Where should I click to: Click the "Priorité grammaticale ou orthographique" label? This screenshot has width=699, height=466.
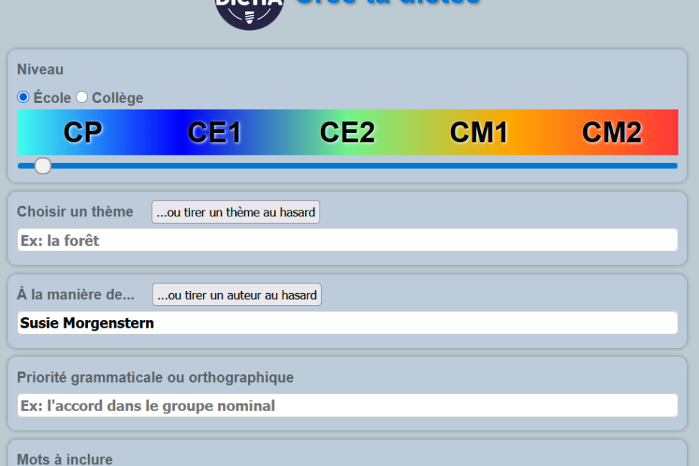tap(156, 377)
